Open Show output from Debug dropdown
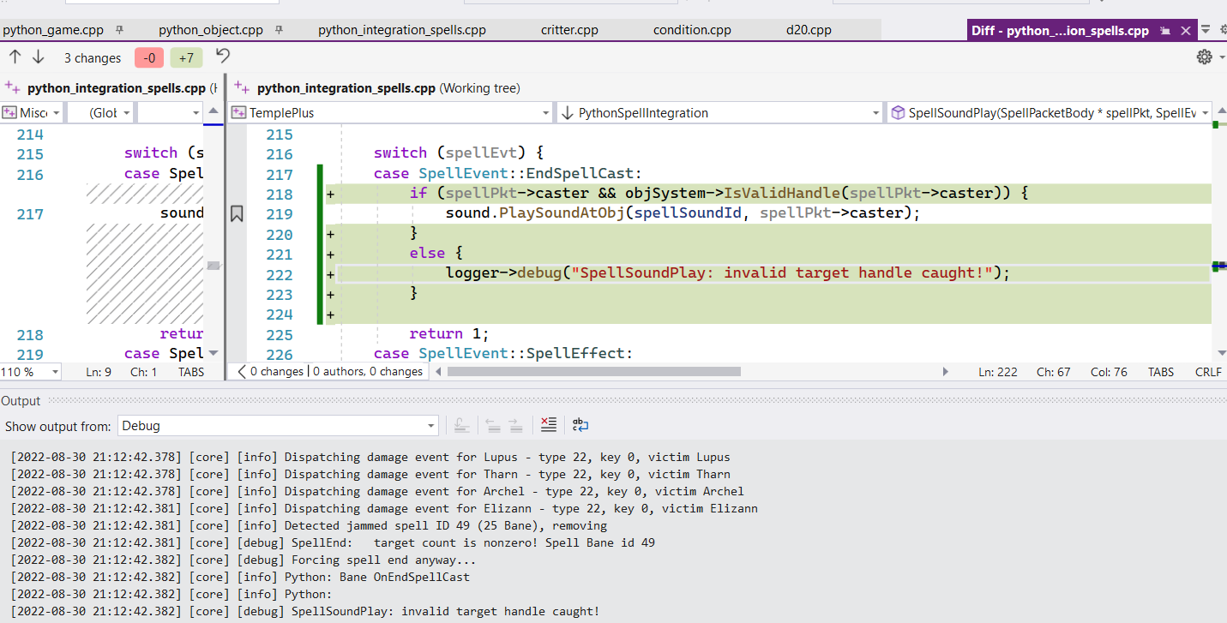The height and width of the screenshot is (623, 1227). pos(278,426)
